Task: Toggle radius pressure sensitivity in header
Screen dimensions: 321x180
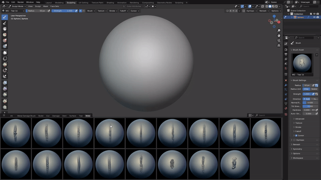Action: pyautogui.click(x=49, y=11)
